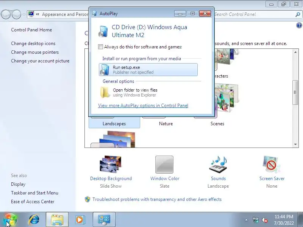Image resolution: width=303 pixels, height=227 pixels.
Task: Show hidden tray icons arrow
Action: 246,220
